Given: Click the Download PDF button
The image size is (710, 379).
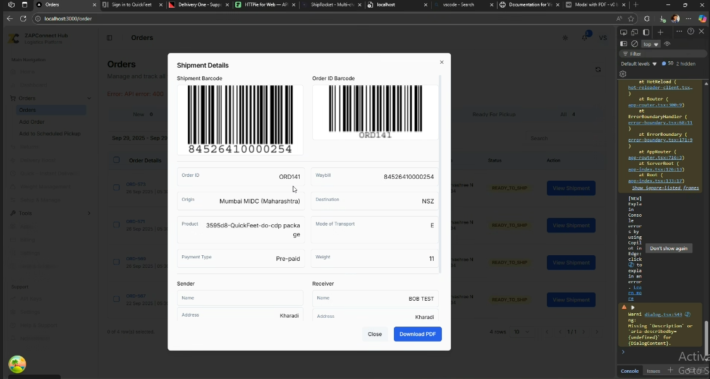Looking at the screenshot, I should pos(417,334).
